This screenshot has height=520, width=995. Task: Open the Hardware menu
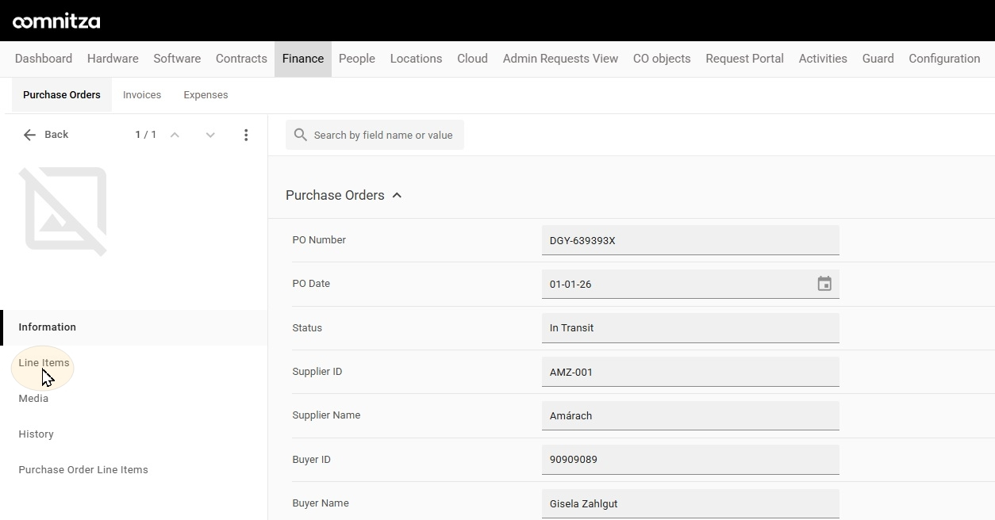[113, 59]
